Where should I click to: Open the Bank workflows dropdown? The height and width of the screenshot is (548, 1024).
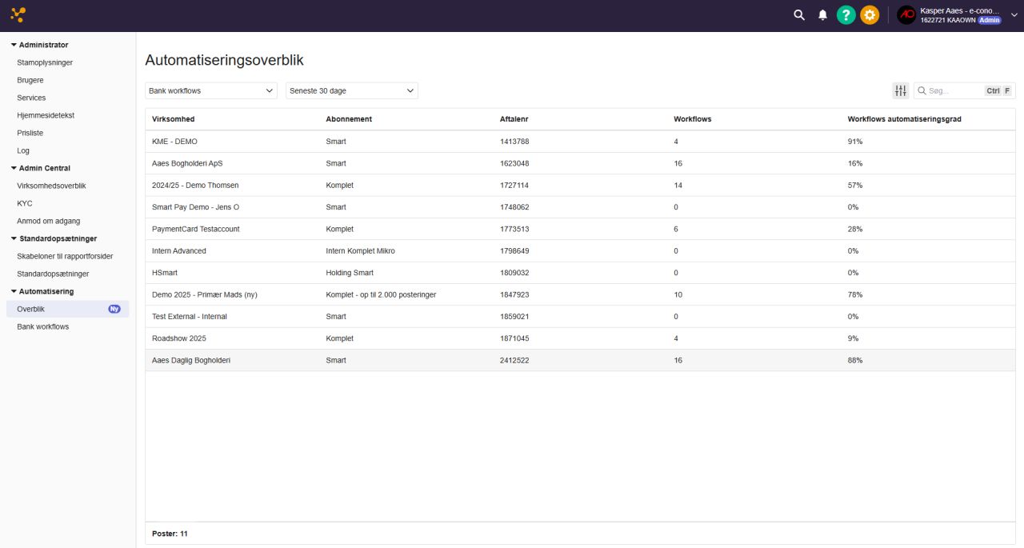pyautogui.click(x=211, y=91)
